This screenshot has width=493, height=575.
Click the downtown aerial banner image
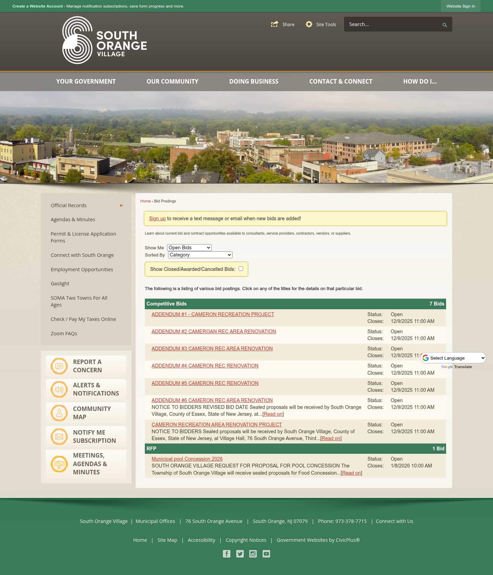coord(246,137)
